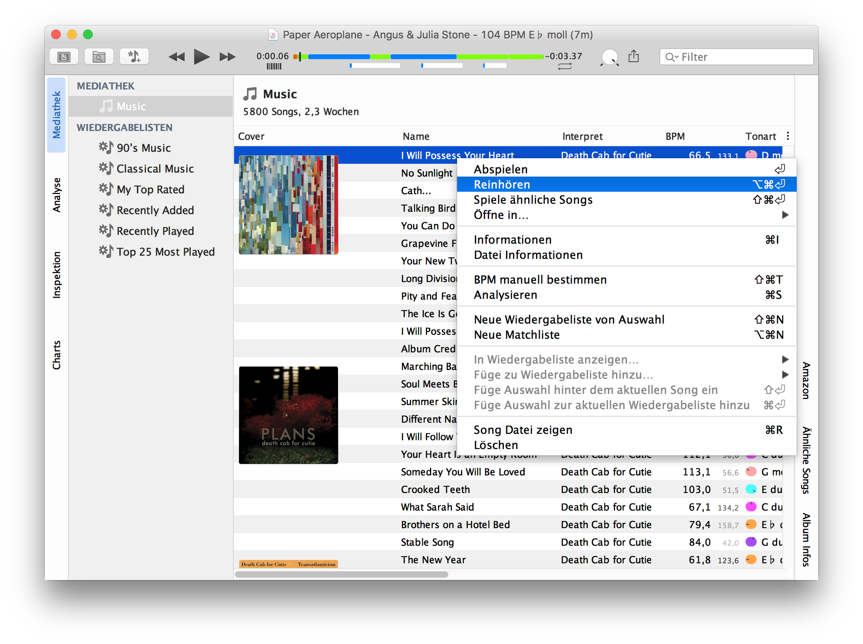This screenshot has width=863, height=644.
Task: Toggle the layout view toolbar button
Action: pos(64,57)
